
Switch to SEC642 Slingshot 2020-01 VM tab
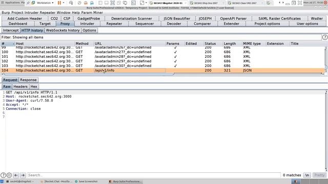click(x=168, y=3)
